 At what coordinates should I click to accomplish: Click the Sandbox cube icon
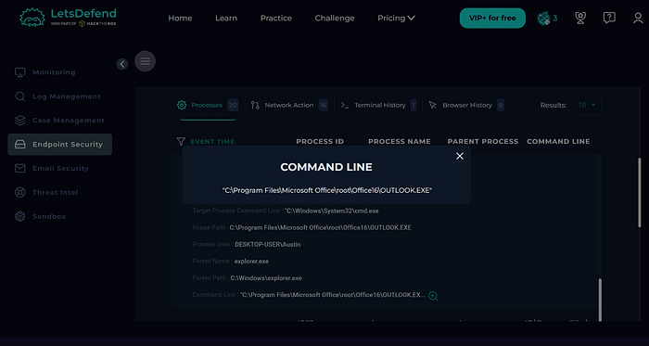coord(19,216)
